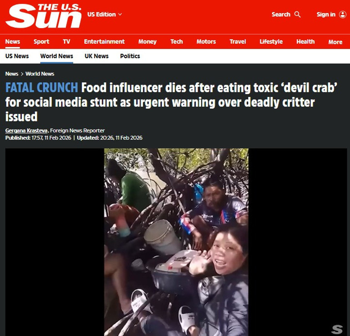Click the Sign in button
The width and height of the screenshot is (350, 336).
(326, 15)
